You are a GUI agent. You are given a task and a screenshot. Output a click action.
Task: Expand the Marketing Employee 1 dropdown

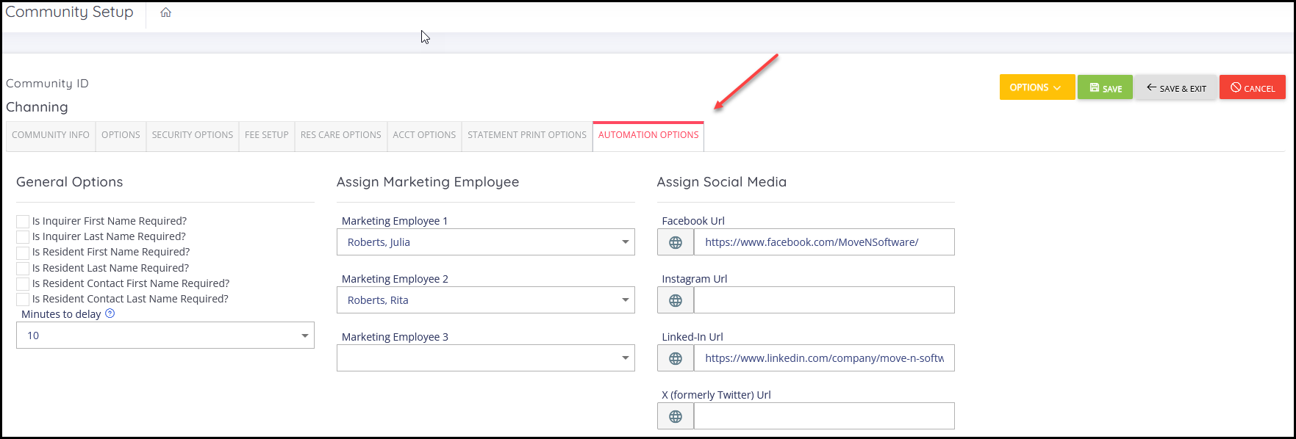coord(486,242)
